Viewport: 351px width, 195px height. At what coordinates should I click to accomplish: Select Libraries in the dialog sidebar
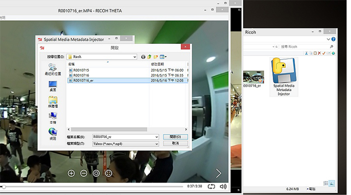tap(53, 102)
